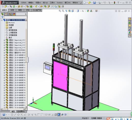The image size is (132, 120).
Task: Open the 文件(F) menu
Action: 24,3
